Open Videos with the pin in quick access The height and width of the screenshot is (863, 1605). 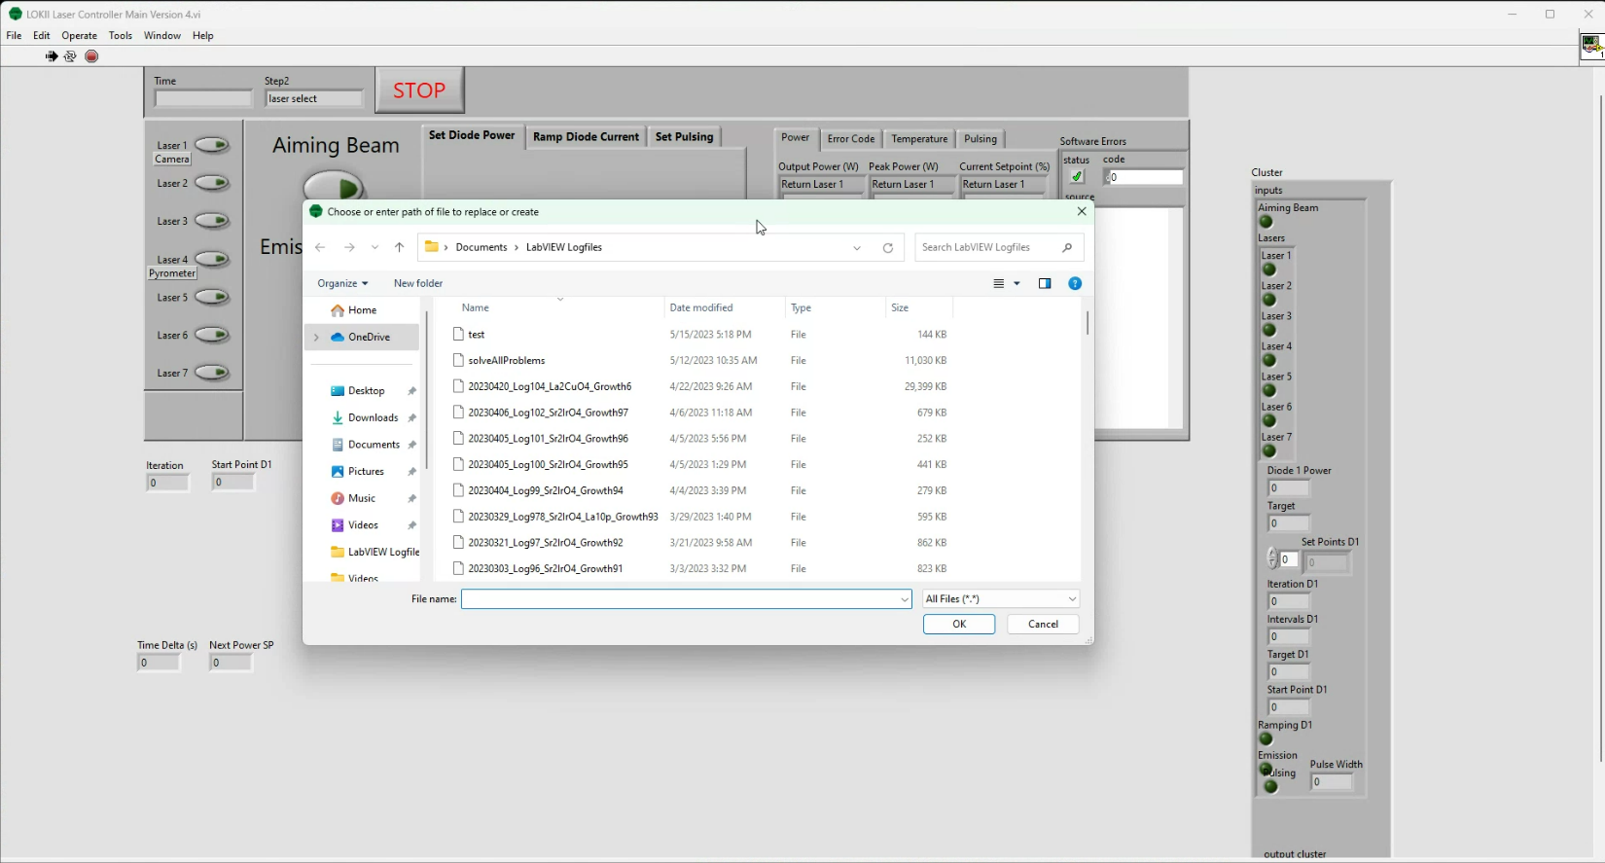[x=363, y=525]
